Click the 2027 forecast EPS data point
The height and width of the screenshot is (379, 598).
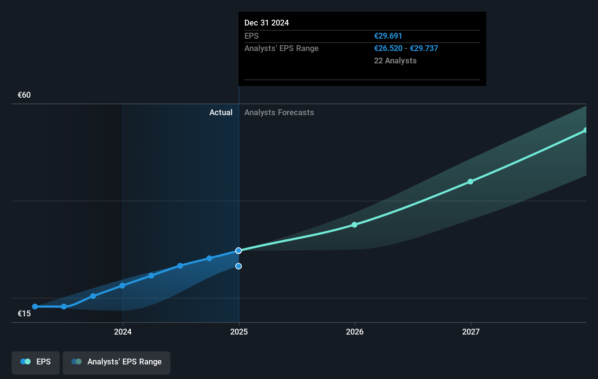(470, 181)
